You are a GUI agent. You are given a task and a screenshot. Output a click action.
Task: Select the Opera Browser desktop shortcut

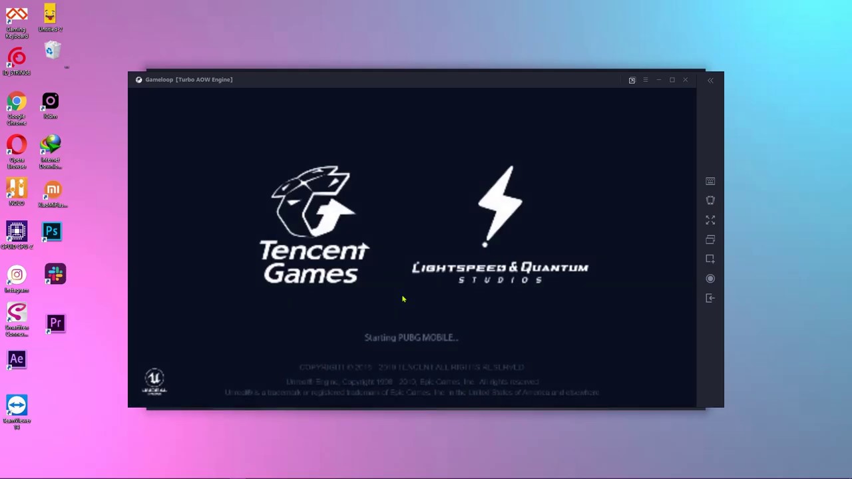point(17,152)
